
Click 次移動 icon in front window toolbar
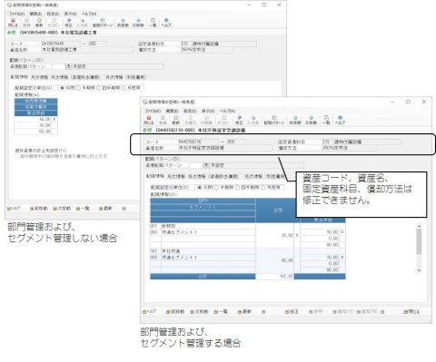311,120
